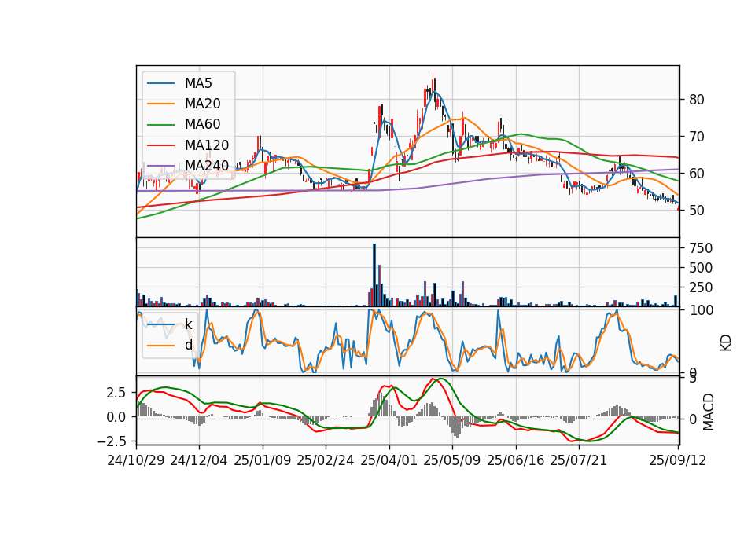Click the price axis value 50
This screenshot has height=542, width=755.
click(x=697, y=211)
